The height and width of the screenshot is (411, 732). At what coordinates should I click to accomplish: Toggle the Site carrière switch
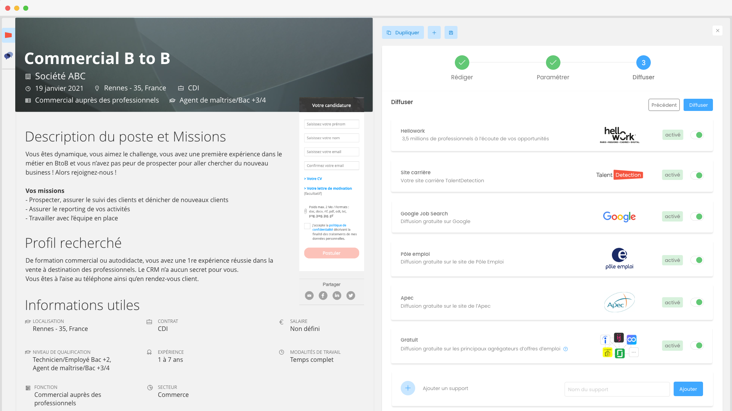pyautogui.click(x=697, y=175)
